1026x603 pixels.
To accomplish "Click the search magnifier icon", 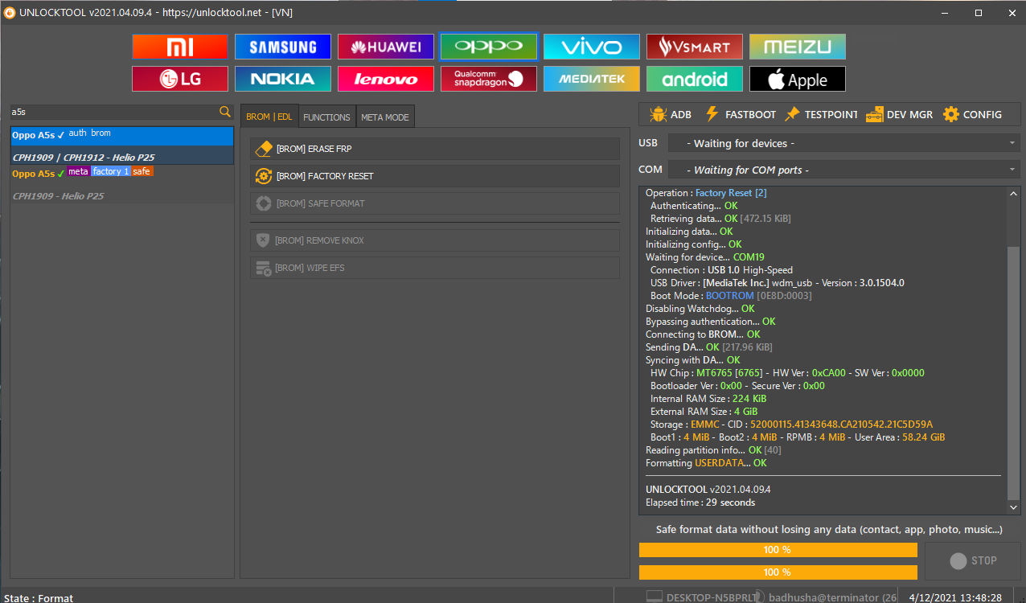I will [225, 112].
